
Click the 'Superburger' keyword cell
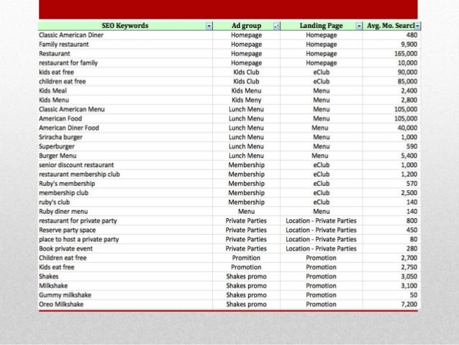click(x=125, y=146)
